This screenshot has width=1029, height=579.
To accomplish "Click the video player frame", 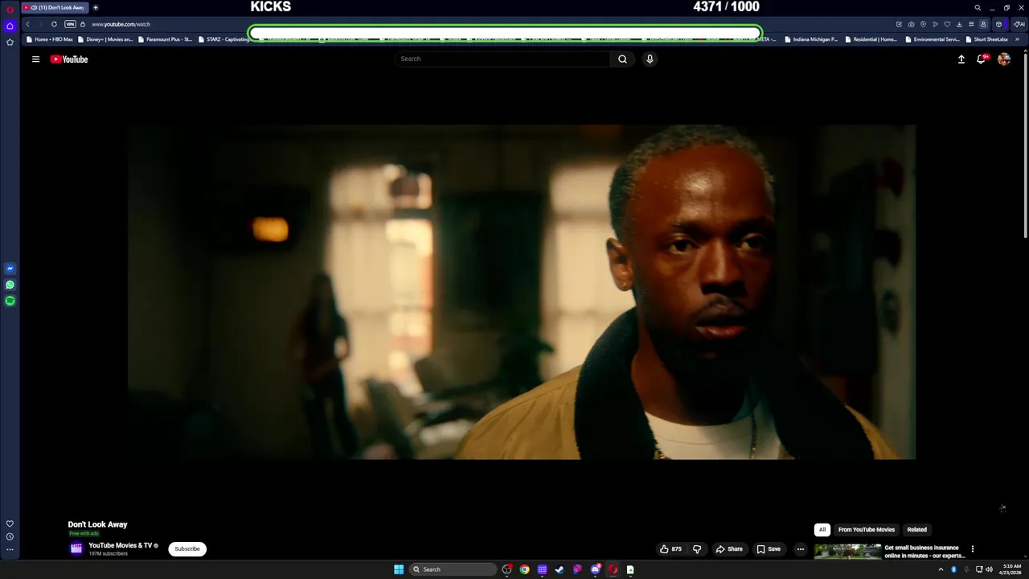I will click(521, 292).
